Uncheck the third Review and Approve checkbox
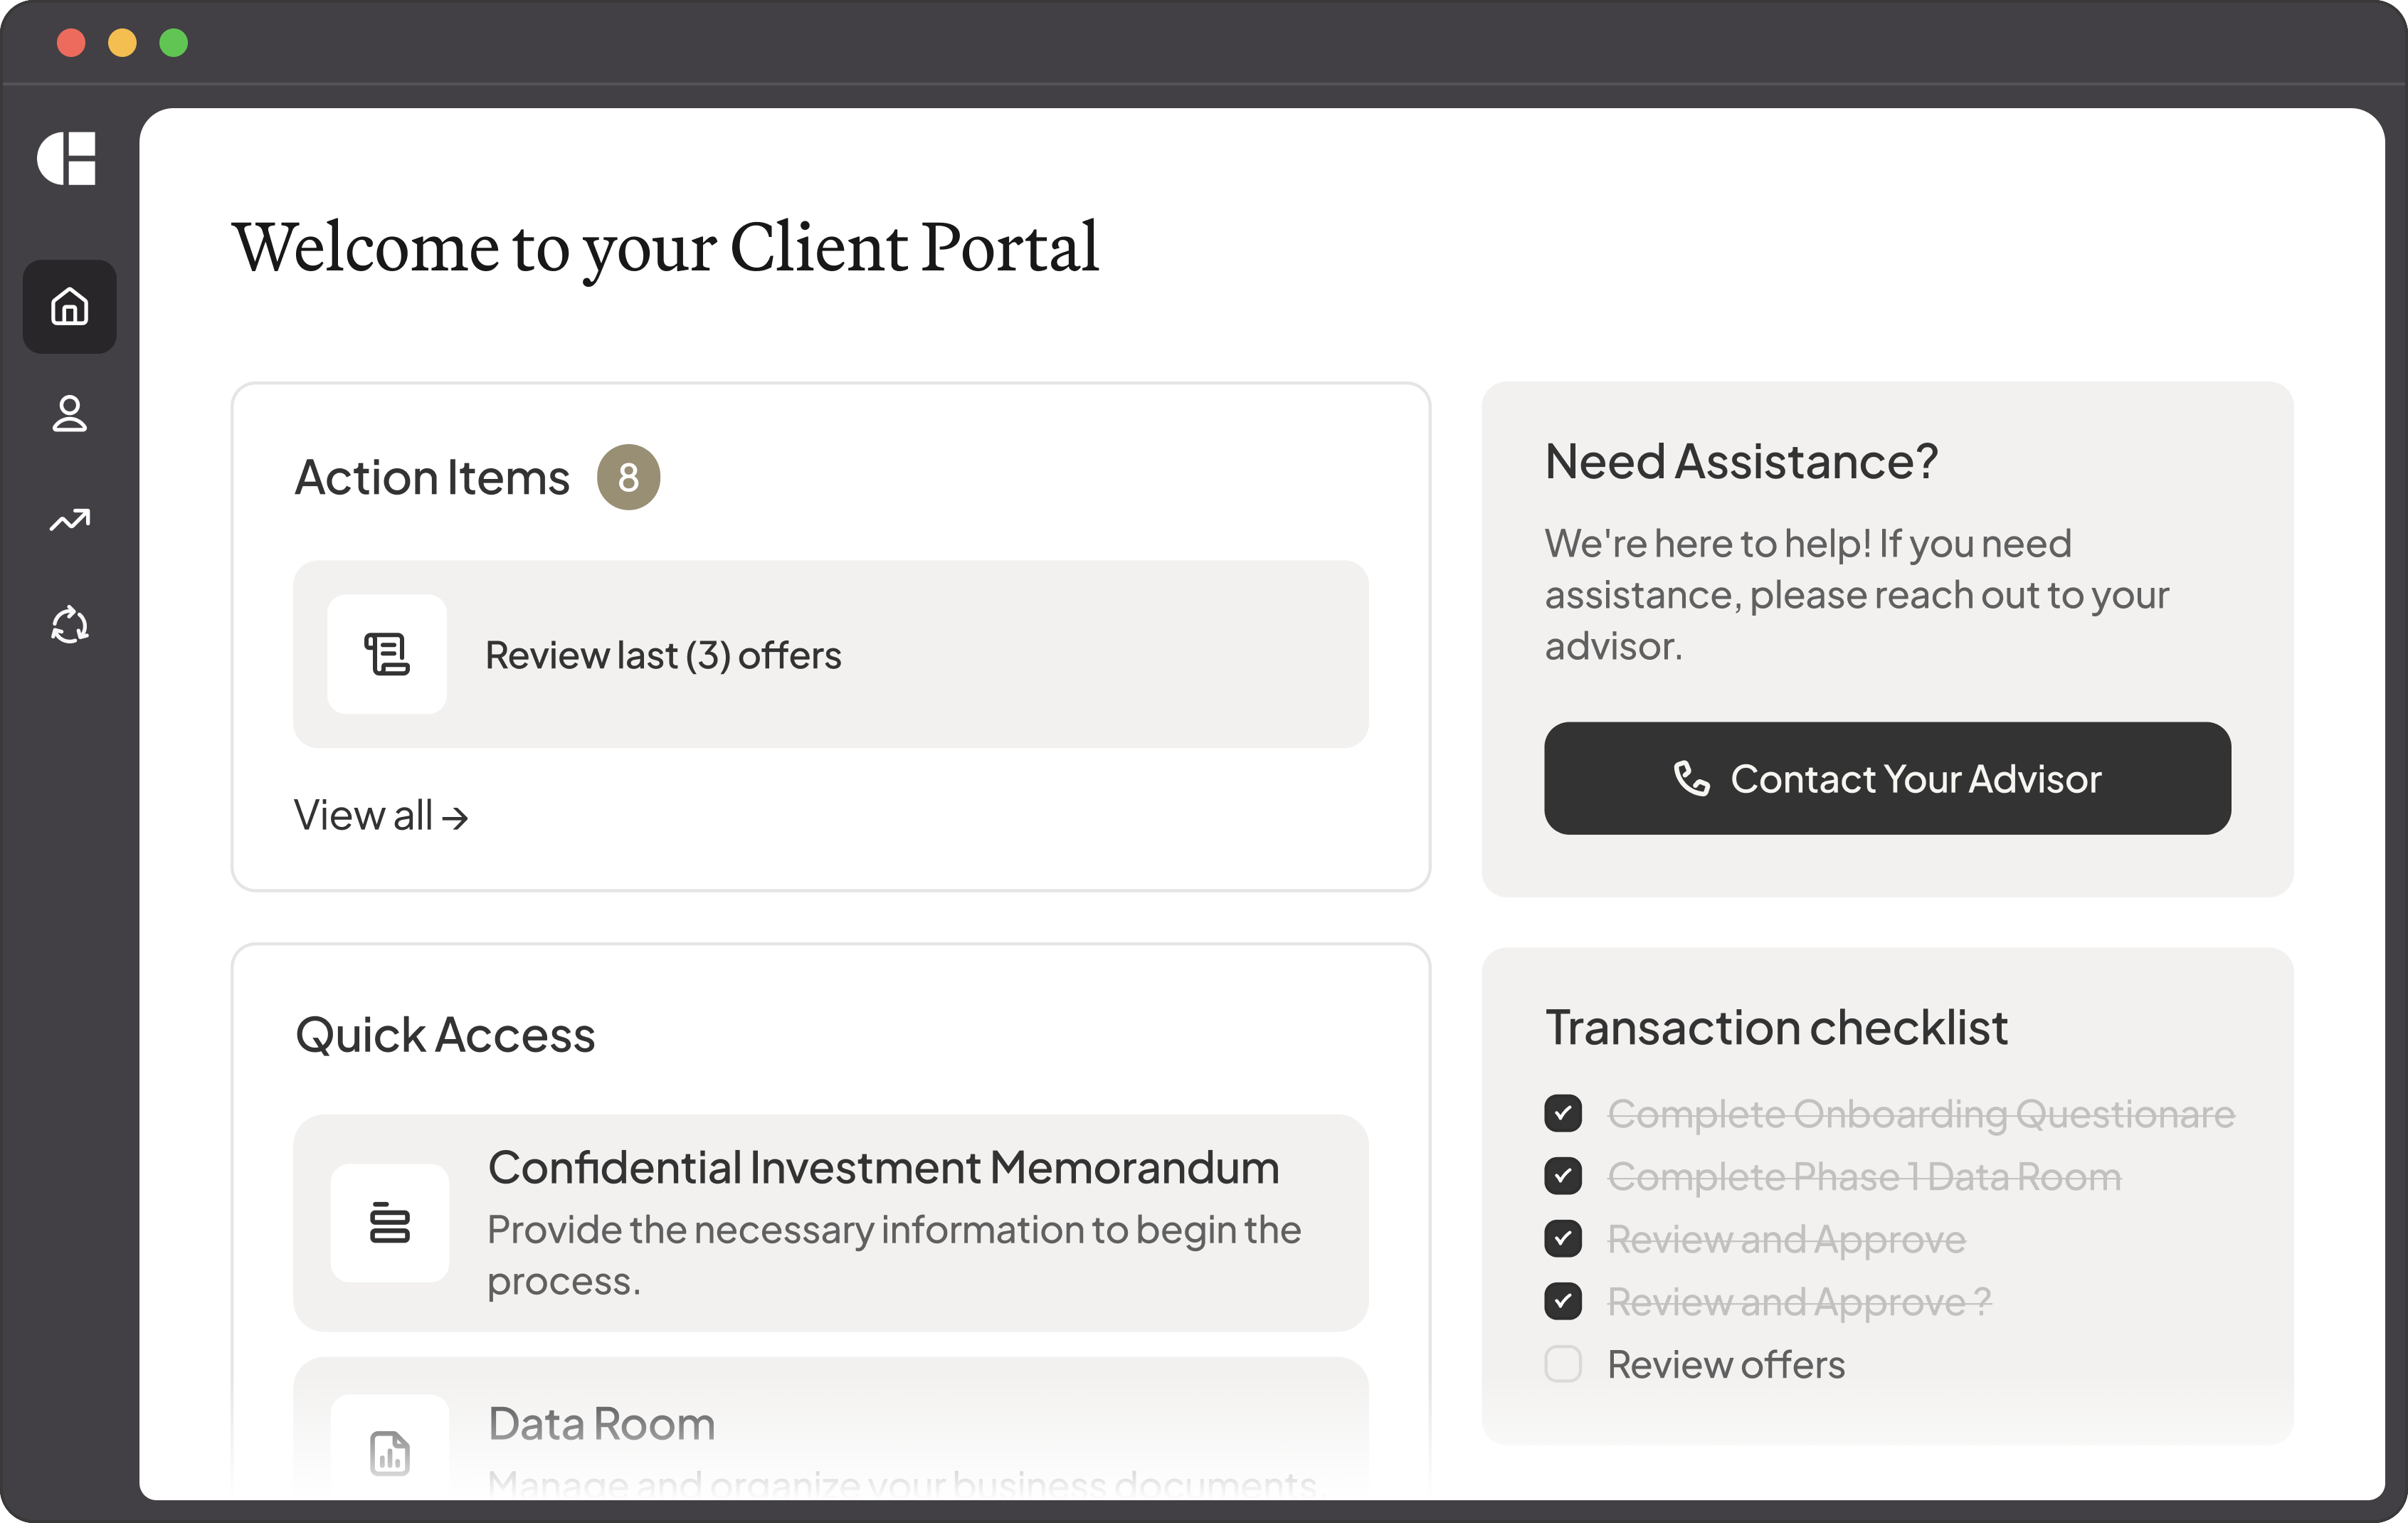The height and width of the screenshot is (1523, 2408). (1563, 1239)
